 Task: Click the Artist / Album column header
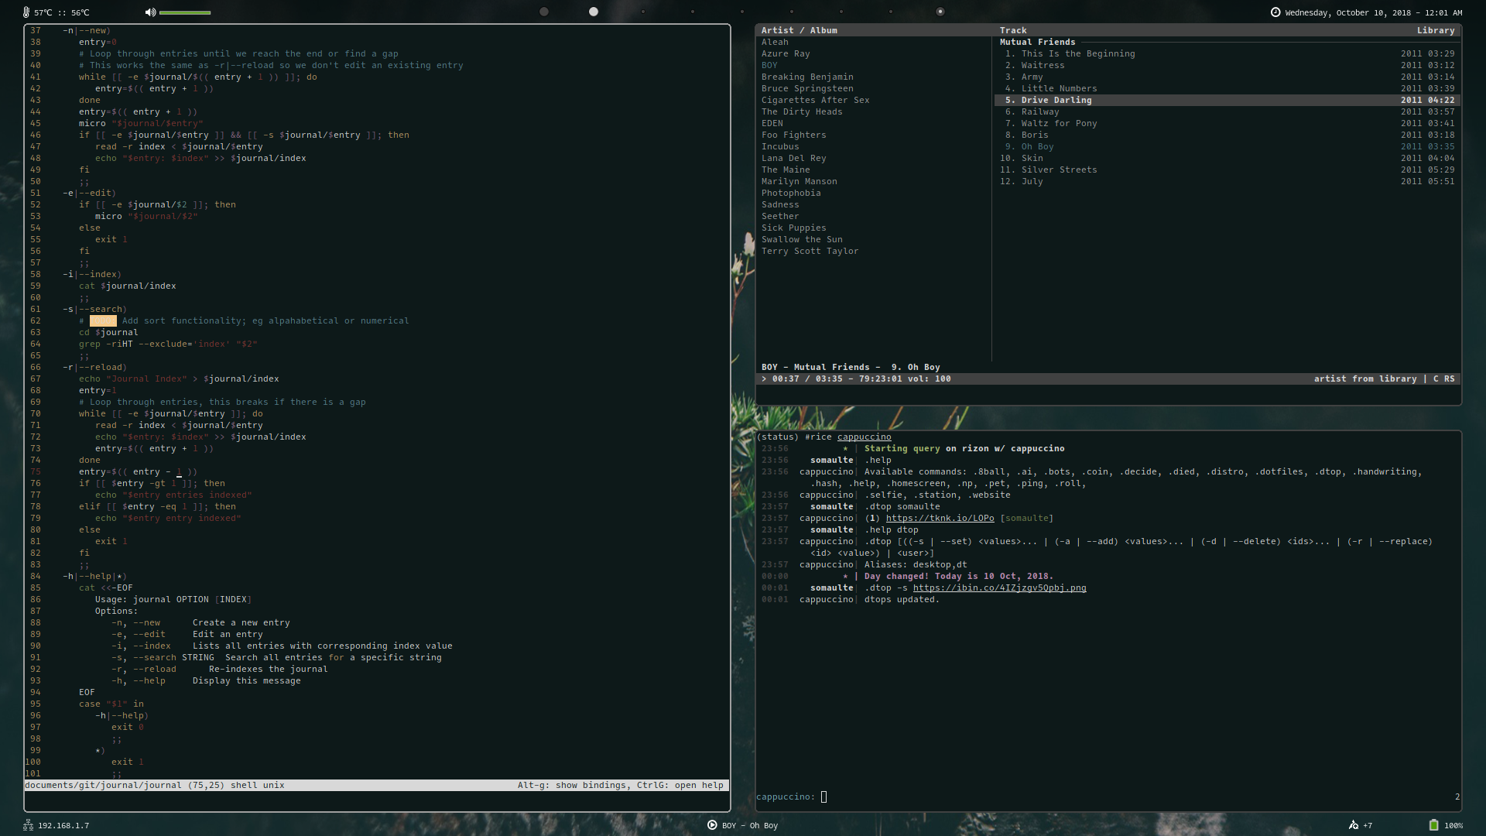799,31
